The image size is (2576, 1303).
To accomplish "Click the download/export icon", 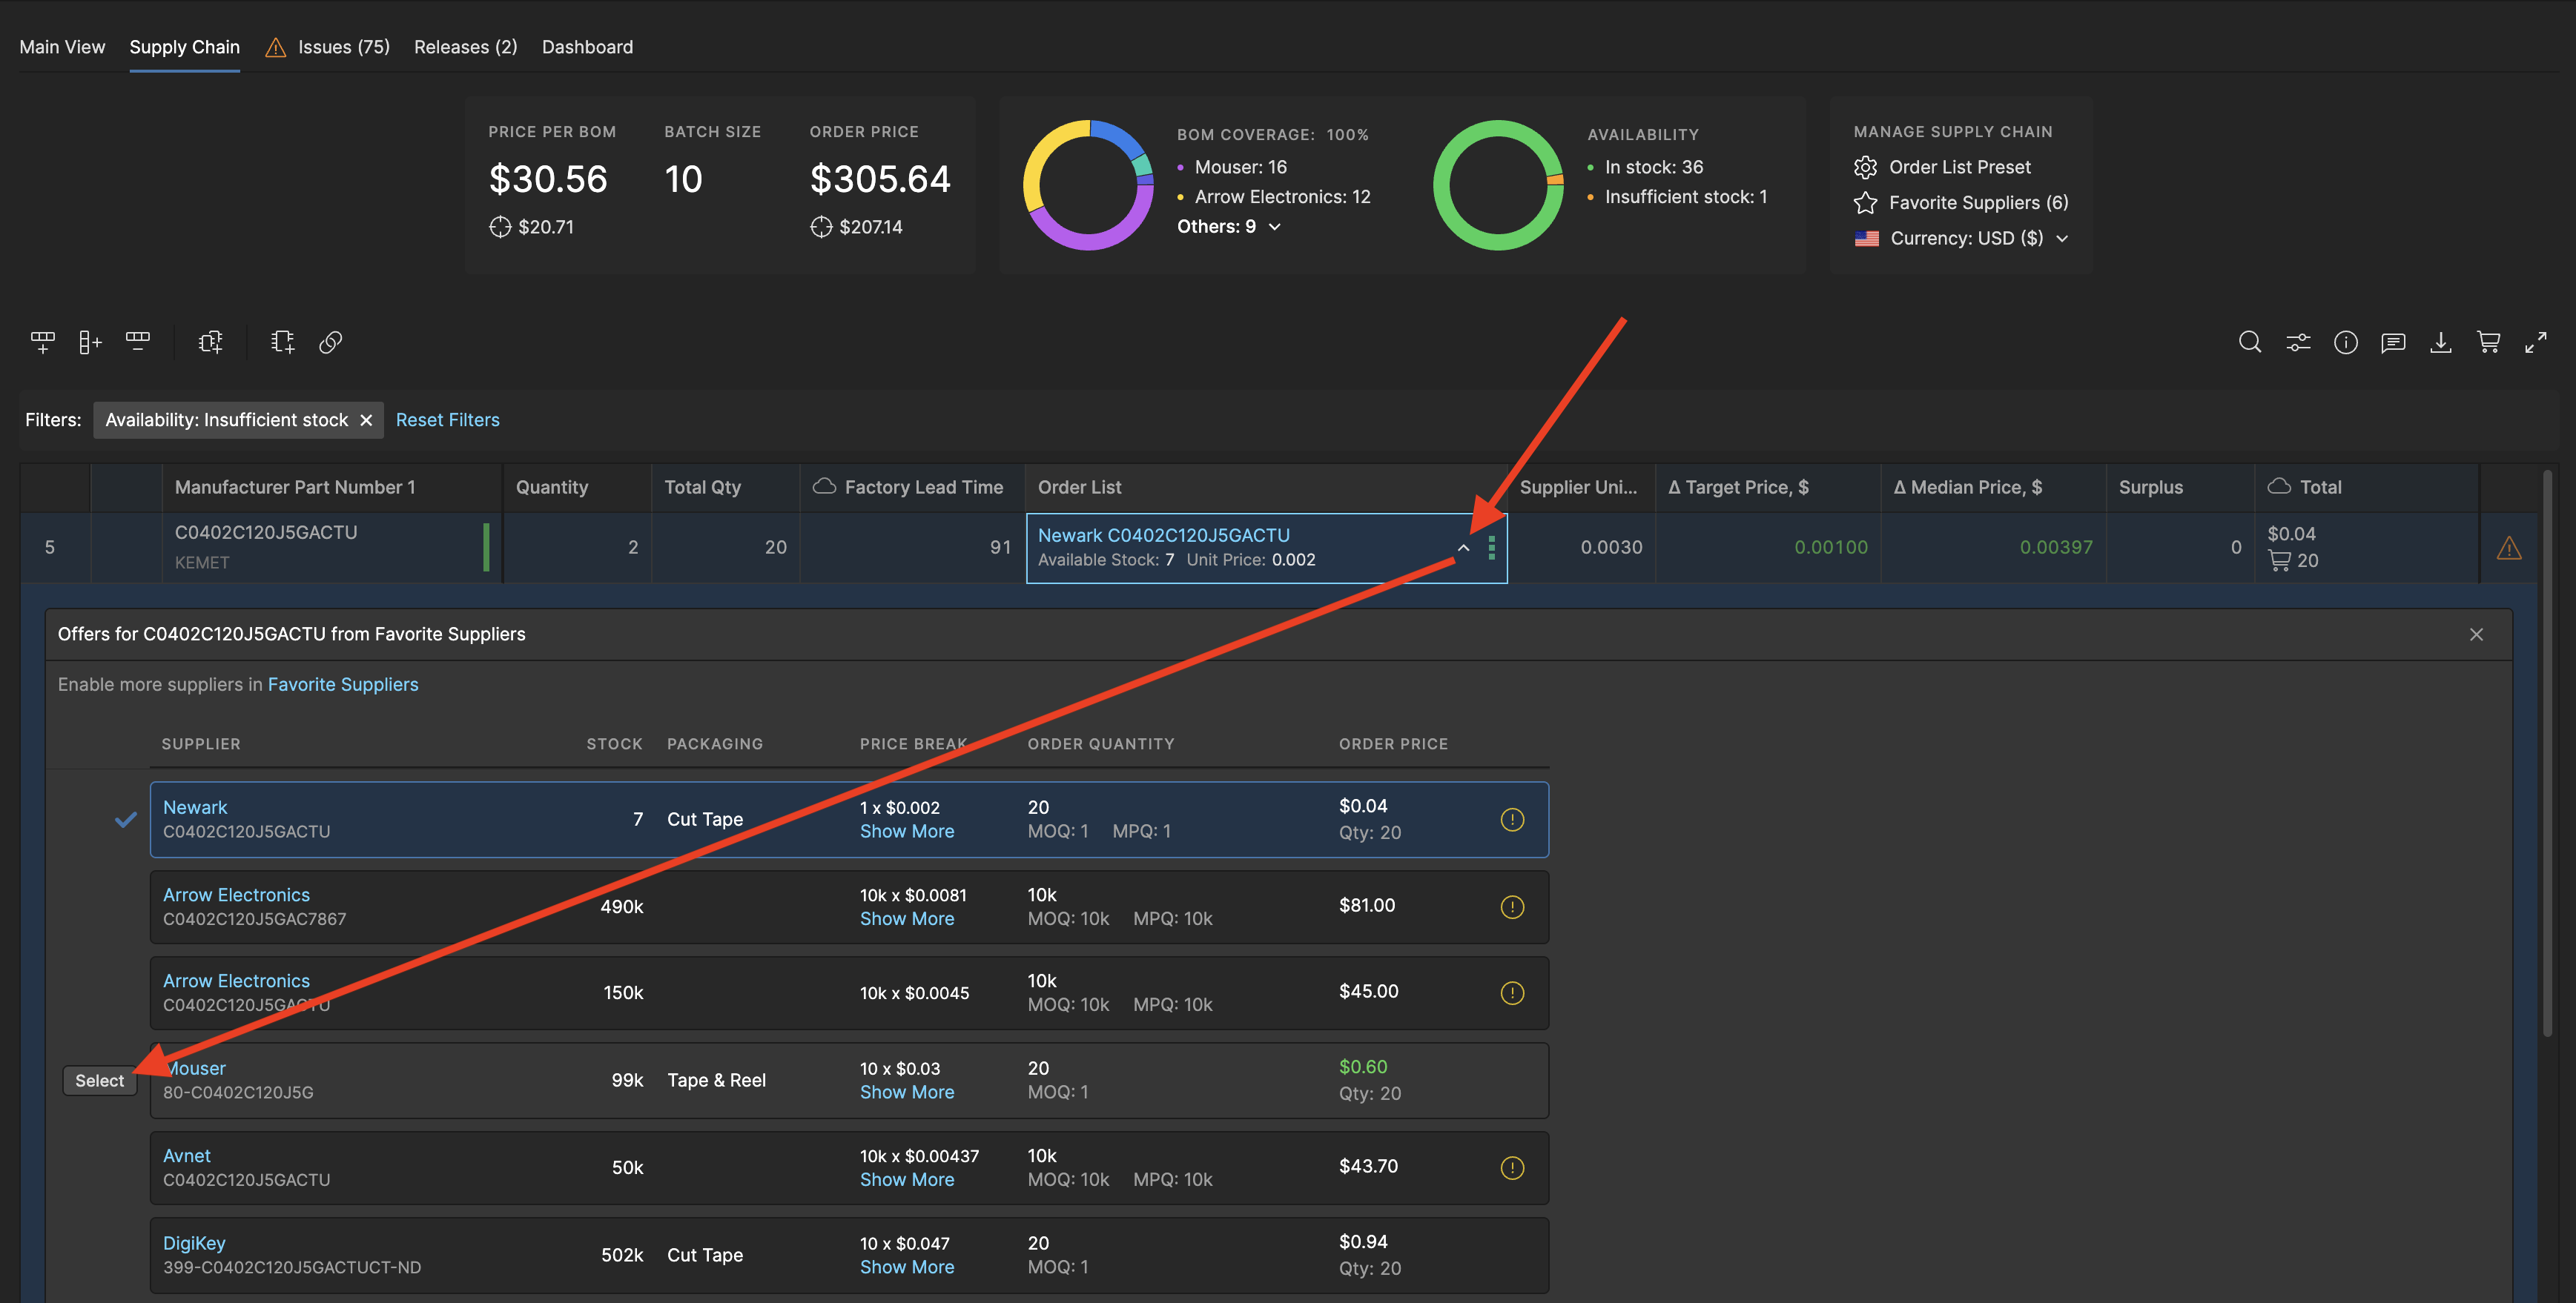I will [x=2441, y=342].
